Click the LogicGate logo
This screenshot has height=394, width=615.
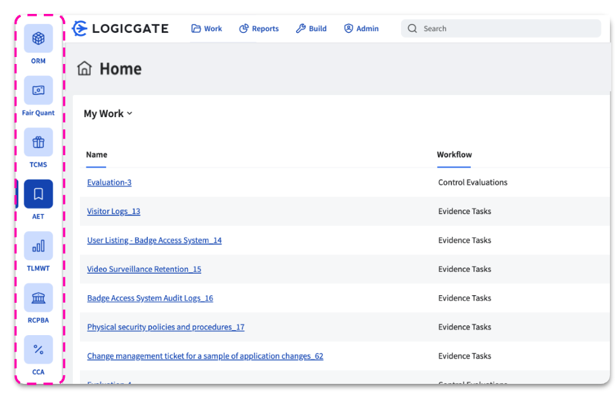tap(121, 29)
